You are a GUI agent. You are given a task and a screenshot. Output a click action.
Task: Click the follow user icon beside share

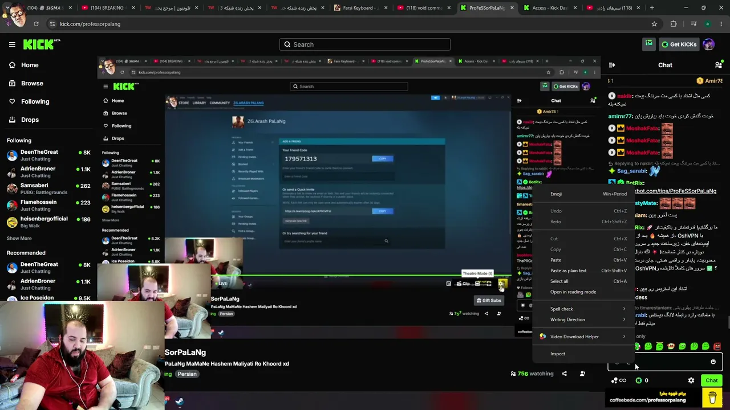(x=582, y=374)
